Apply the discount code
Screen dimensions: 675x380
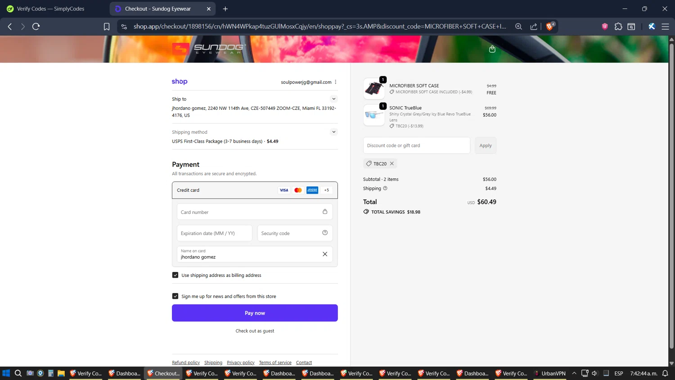pos(486,145)
